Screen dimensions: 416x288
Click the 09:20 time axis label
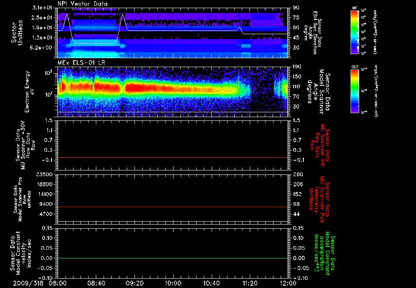pyautogui.click(x=134, y=283)
